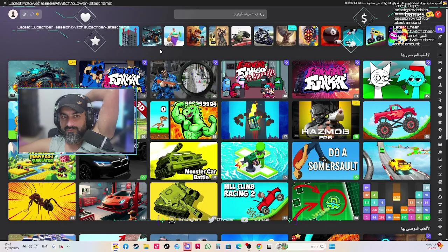This screenshot has width=448, height=252.
Task: Open the Hill Climb Racing 2 thumbnail
Action: (255, 201)
